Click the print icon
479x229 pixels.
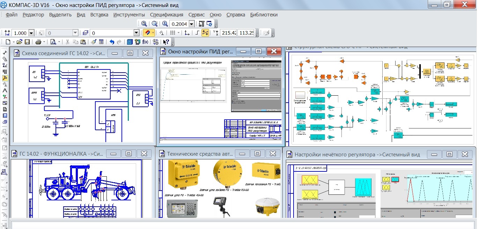pyautogui.click(x=38, y=42)
